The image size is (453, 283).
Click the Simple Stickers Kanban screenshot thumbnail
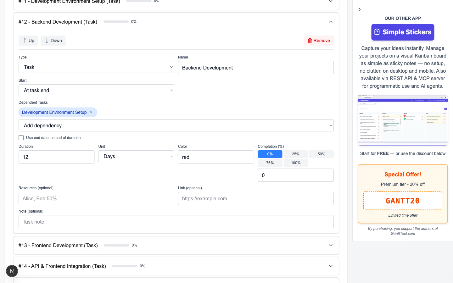[x=403, y=120]
